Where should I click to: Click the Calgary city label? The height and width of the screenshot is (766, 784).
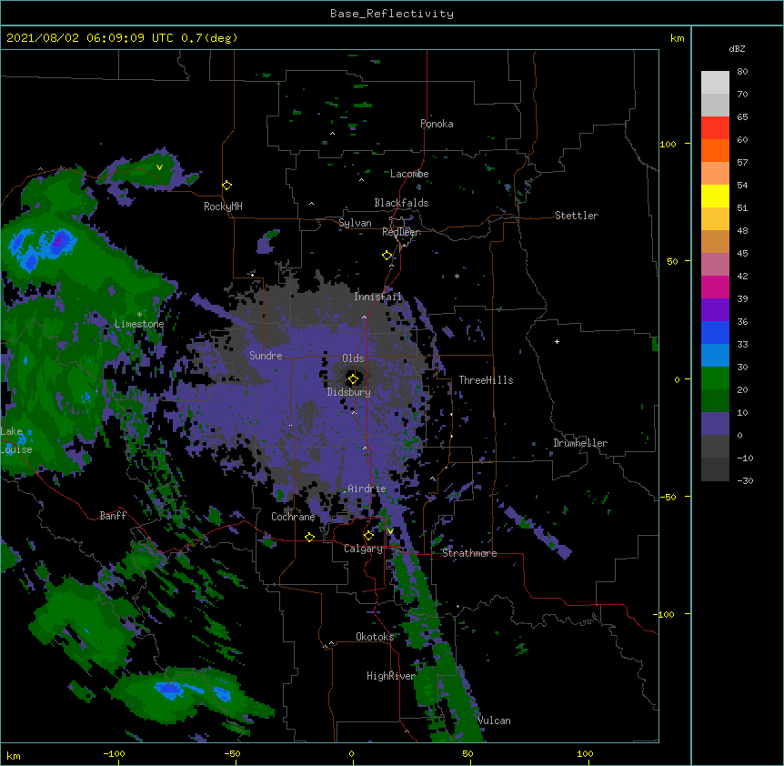(x=363, y=549)
